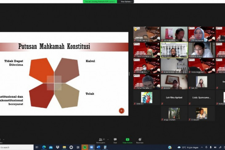The image size is (225, 150).
Task: Select tile showing woman's portrait avatar in blazer
Action: [x=202, y=82]
